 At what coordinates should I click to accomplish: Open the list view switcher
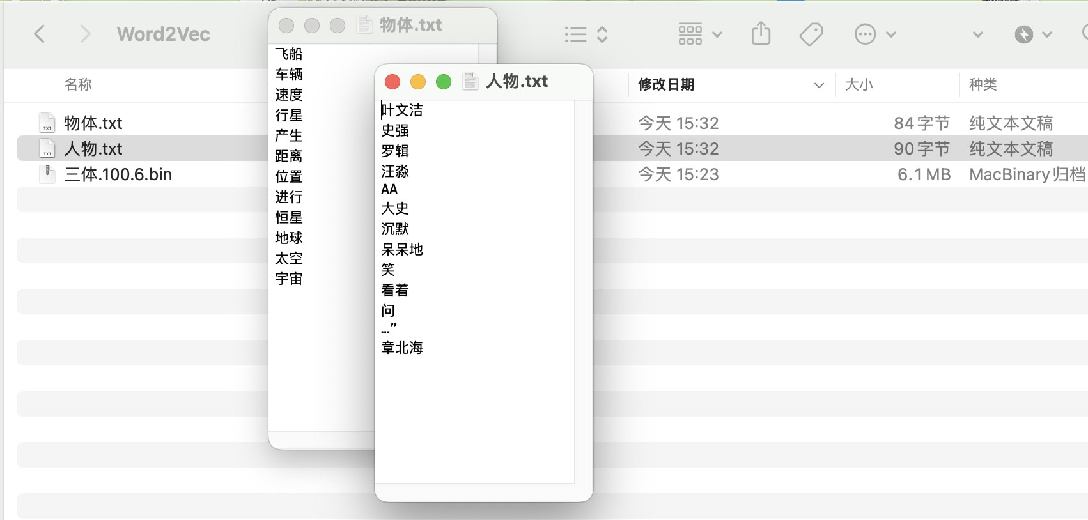point(586,34)
